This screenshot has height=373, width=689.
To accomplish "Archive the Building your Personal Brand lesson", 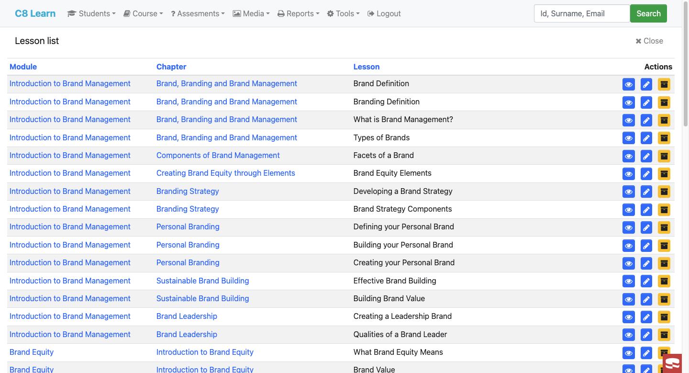I will (664, 246).
